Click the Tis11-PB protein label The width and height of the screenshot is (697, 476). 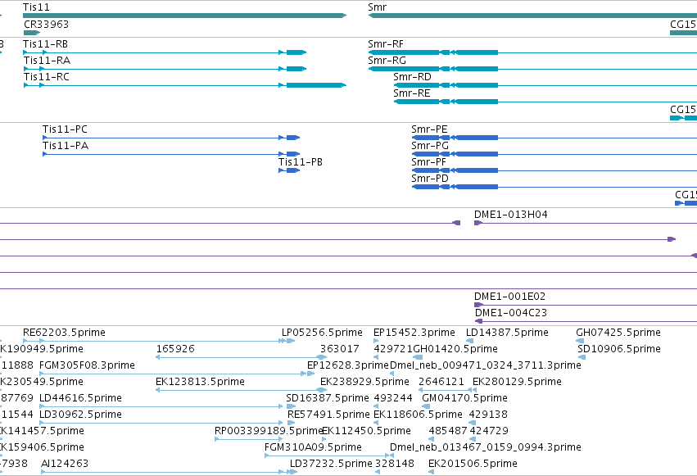pos(301,162)
